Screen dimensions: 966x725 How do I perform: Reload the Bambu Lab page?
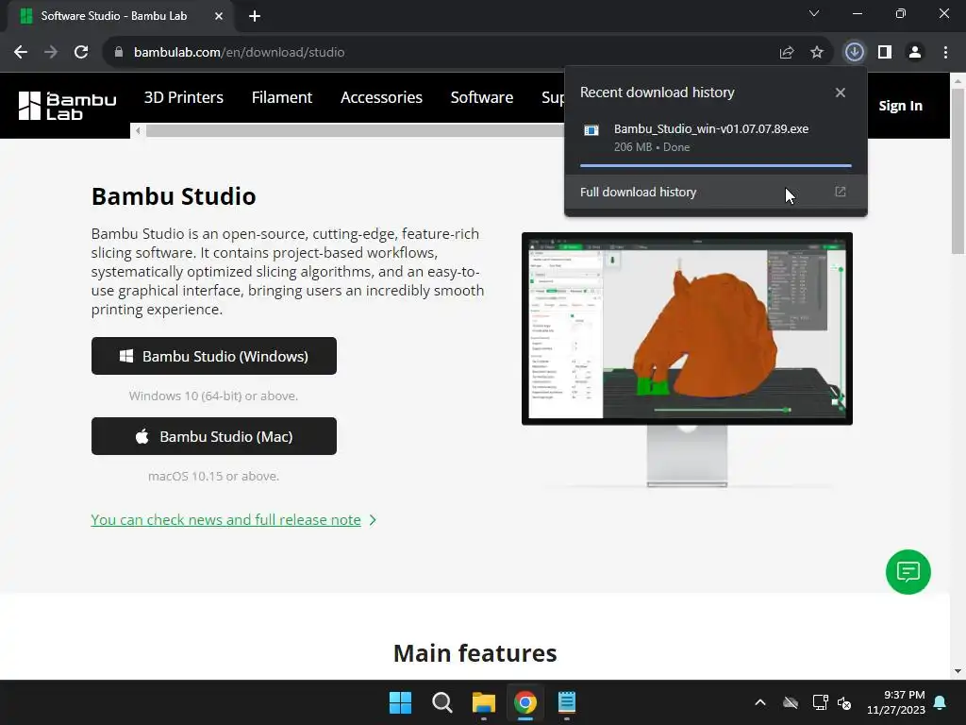point(81,53)
